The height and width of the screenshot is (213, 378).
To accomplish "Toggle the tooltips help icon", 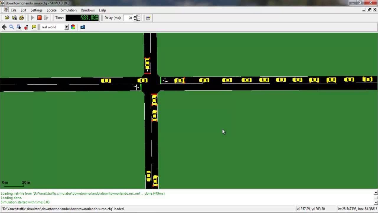I will click(x=26, y=27).
